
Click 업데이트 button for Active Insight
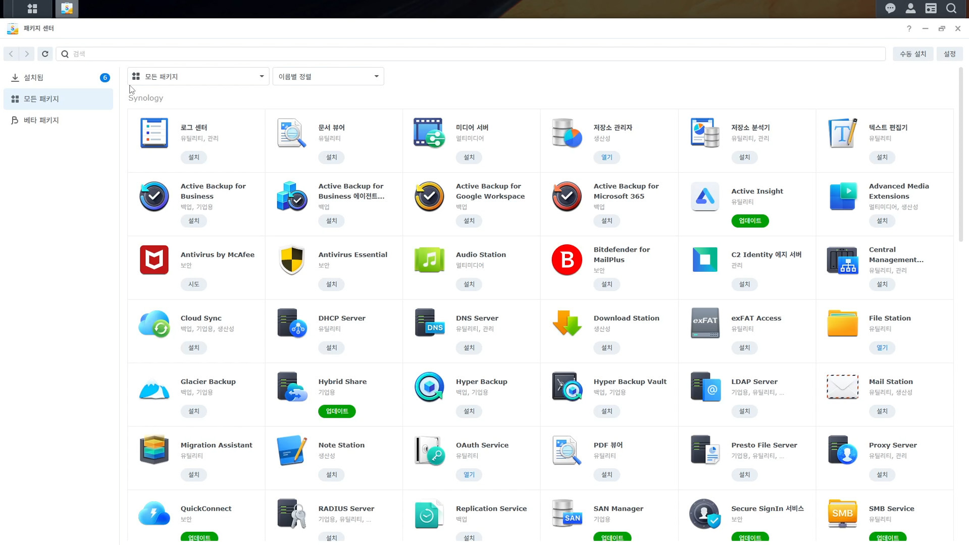pos(749,221)
